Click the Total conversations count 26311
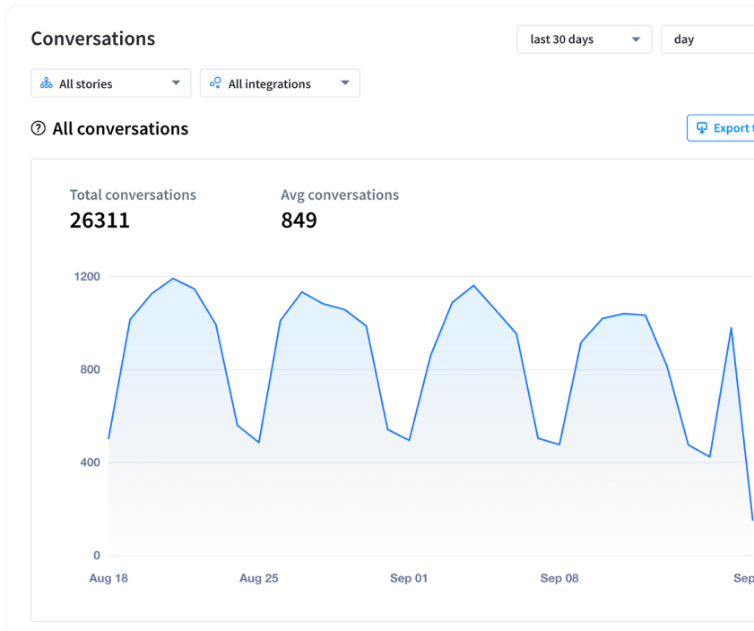This screenshot has width=754, height=631. (x=99, y=220)
